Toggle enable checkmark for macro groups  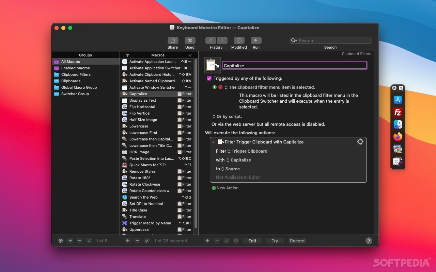(x=89, y=241)
